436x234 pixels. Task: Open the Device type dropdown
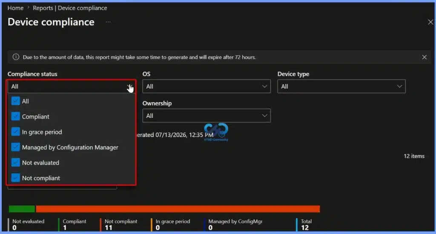[341, 86]
